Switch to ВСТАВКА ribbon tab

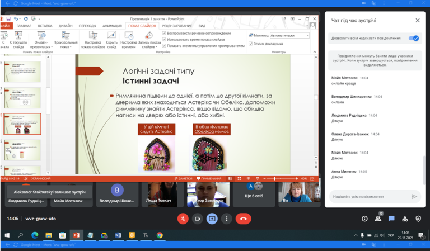(x=45, y=26)
